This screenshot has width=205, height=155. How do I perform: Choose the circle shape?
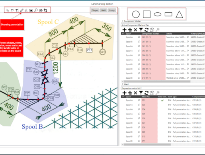136,14
